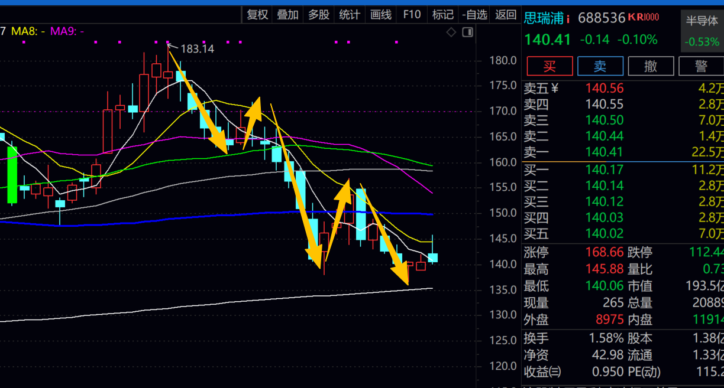Open the 统计 statistics tool
This screenshot has width=724, height=388.
pos(350,15)
